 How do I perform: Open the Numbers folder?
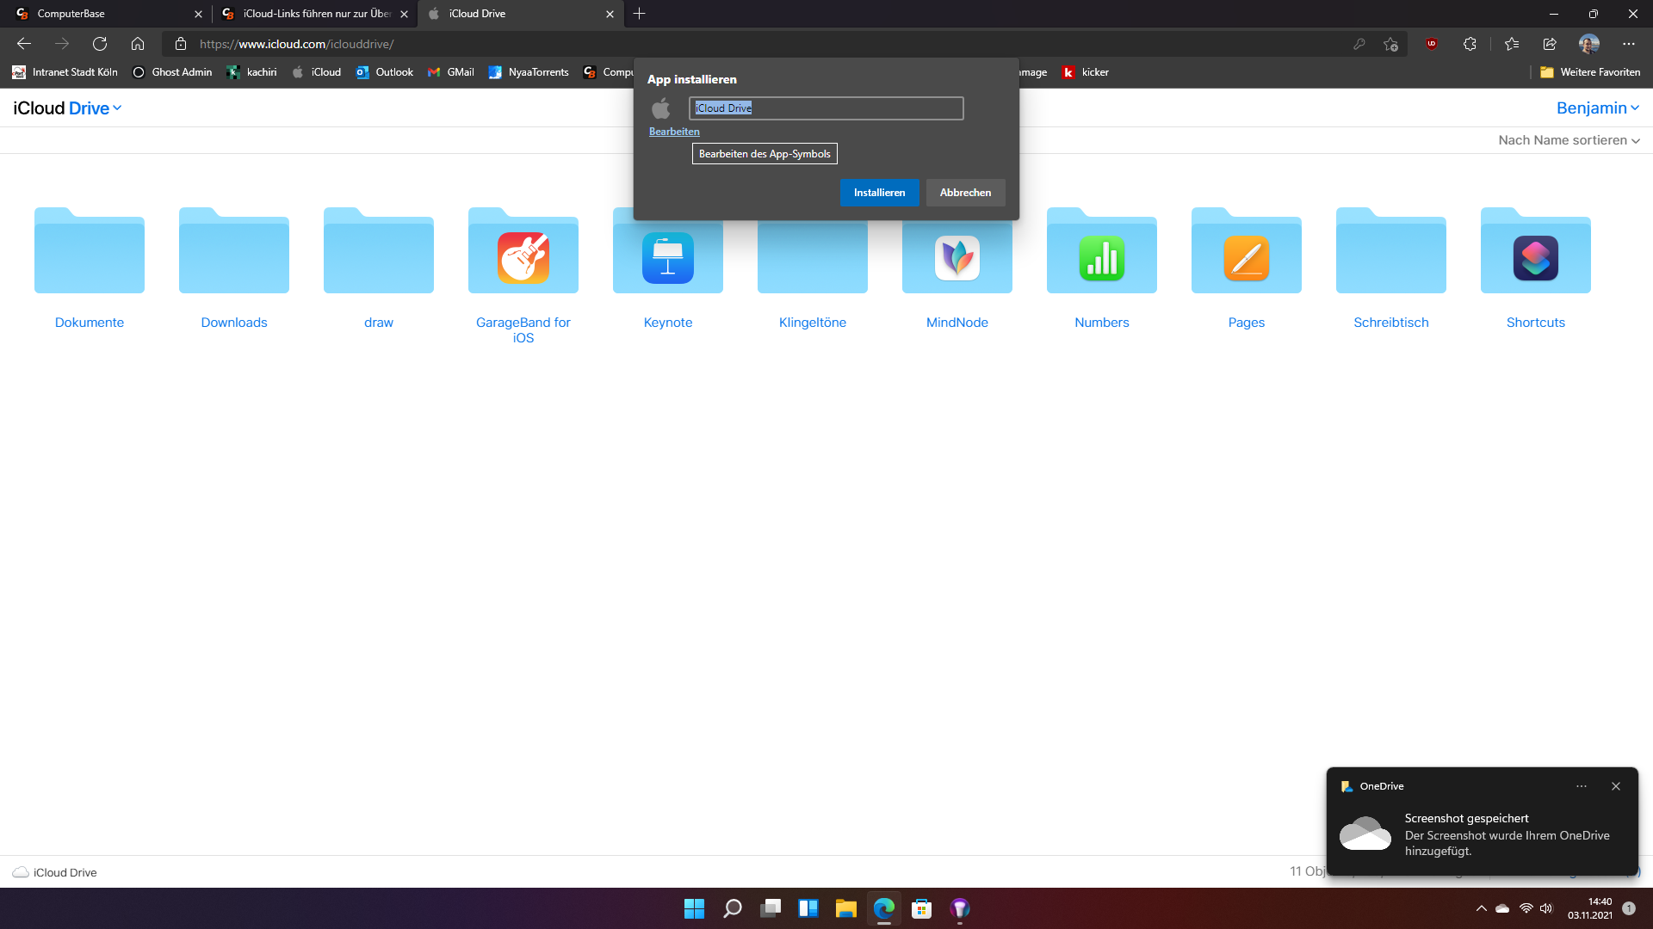1101,258
